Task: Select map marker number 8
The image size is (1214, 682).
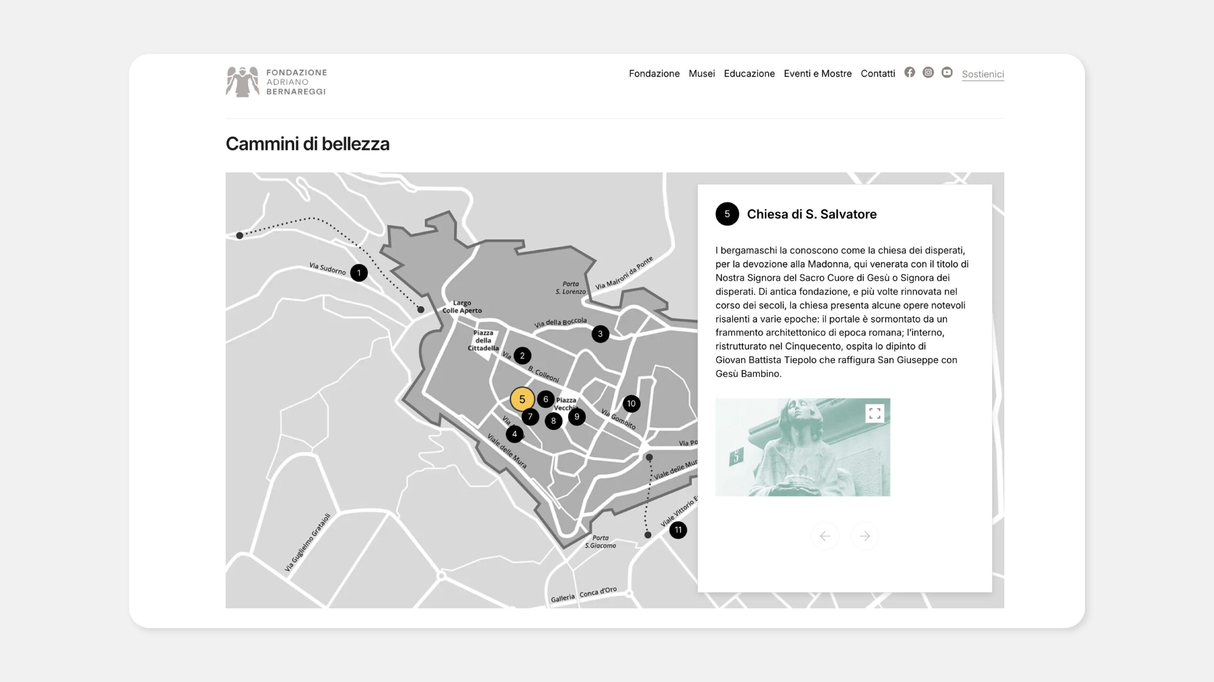Action: point(553,421)
